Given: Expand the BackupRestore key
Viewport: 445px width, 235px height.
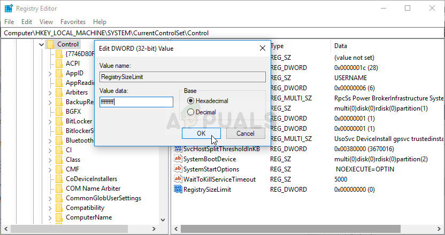Looking at the screenshot, I should 50,103.
